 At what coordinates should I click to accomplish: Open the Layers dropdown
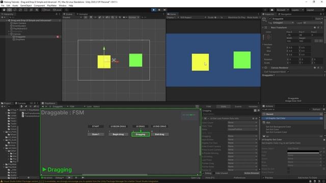(297, 10)
